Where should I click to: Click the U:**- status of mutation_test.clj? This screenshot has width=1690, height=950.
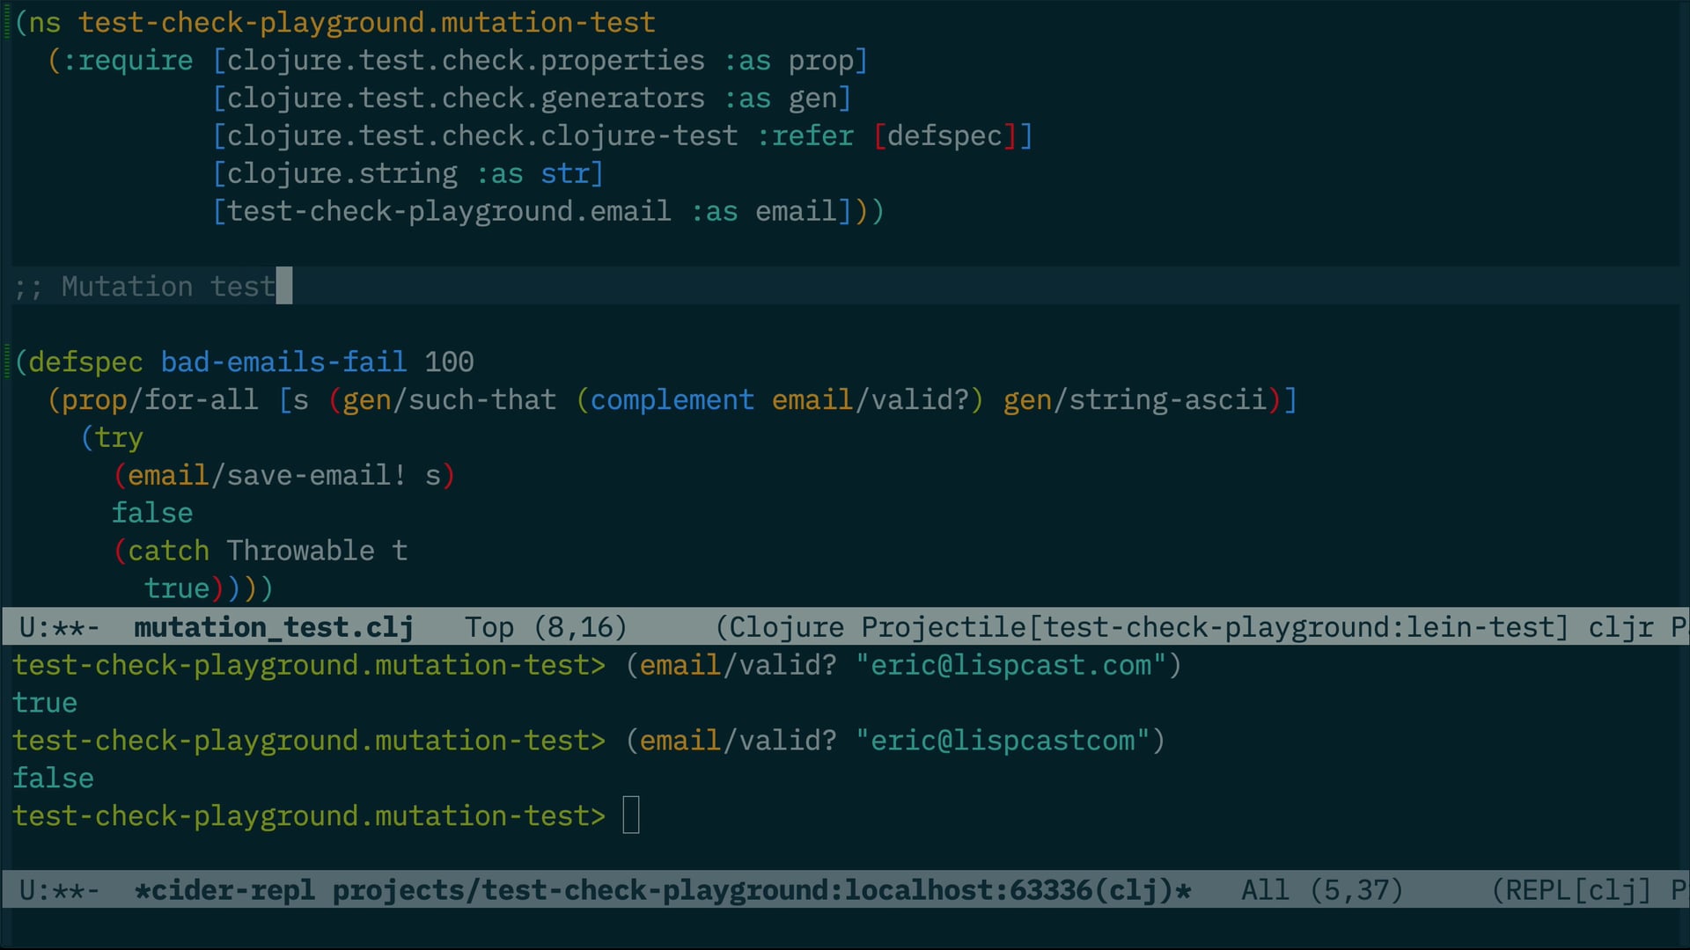(59, 627)
